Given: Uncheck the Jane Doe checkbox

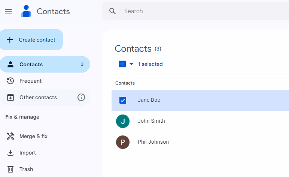Looking at the screenshot, I should [x=123, y=100].
